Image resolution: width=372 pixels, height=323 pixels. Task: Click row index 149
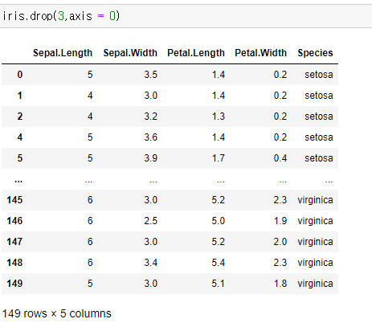click(14, 284)
